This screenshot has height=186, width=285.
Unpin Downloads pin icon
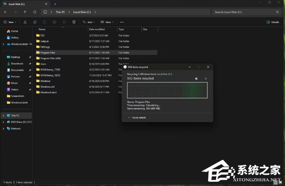click(30, 64)
